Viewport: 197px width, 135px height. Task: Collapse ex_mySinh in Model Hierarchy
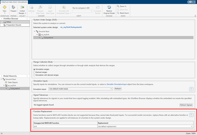(x=4, y=85)
